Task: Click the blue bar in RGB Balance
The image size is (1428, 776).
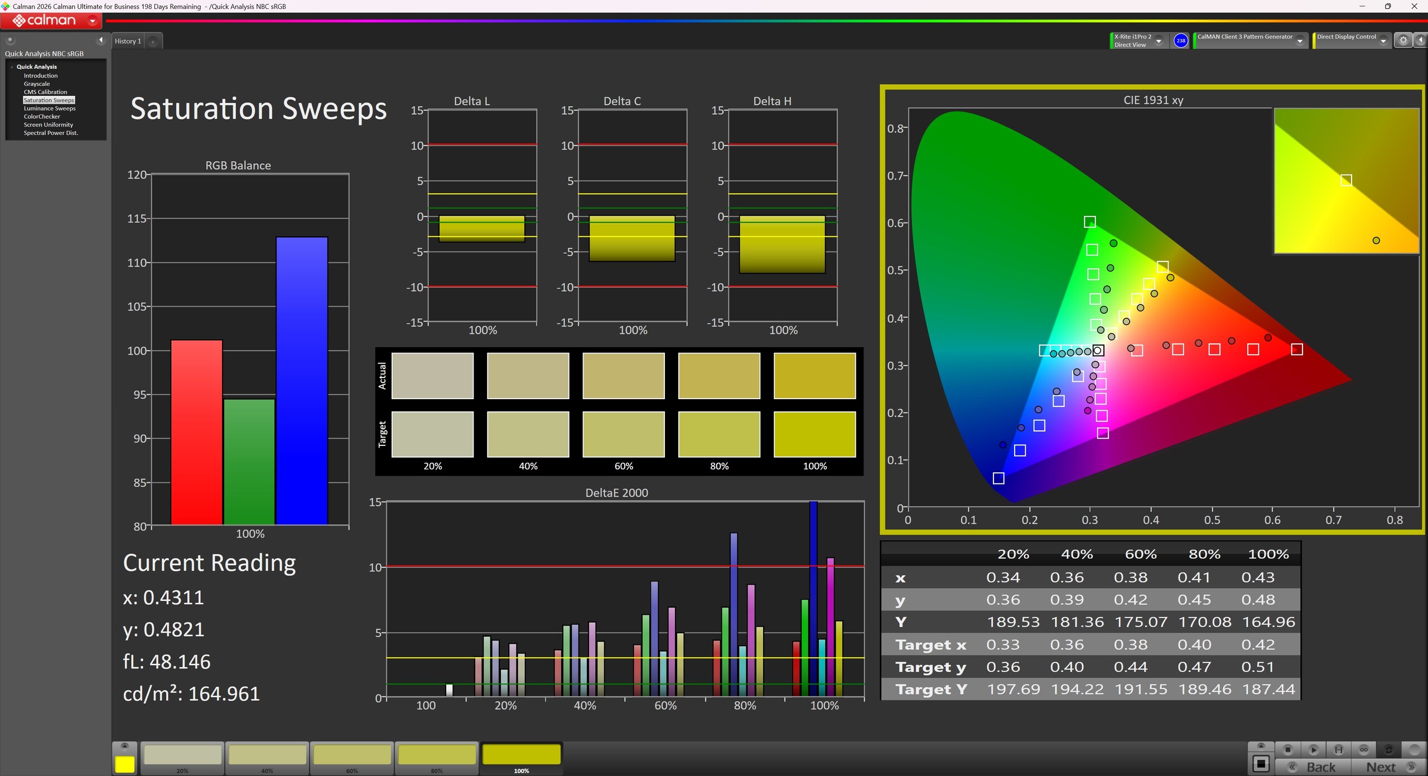Action: tap(302, 381)
